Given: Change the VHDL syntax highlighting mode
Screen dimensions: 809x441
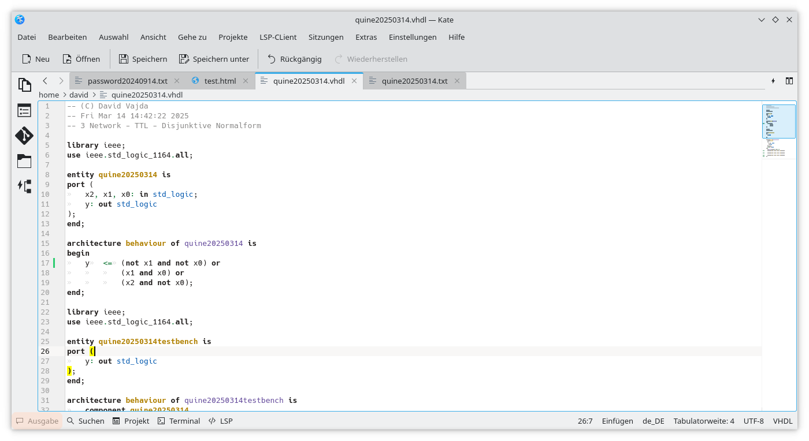Looking at the screenshot, I should [x=782, y=421].
